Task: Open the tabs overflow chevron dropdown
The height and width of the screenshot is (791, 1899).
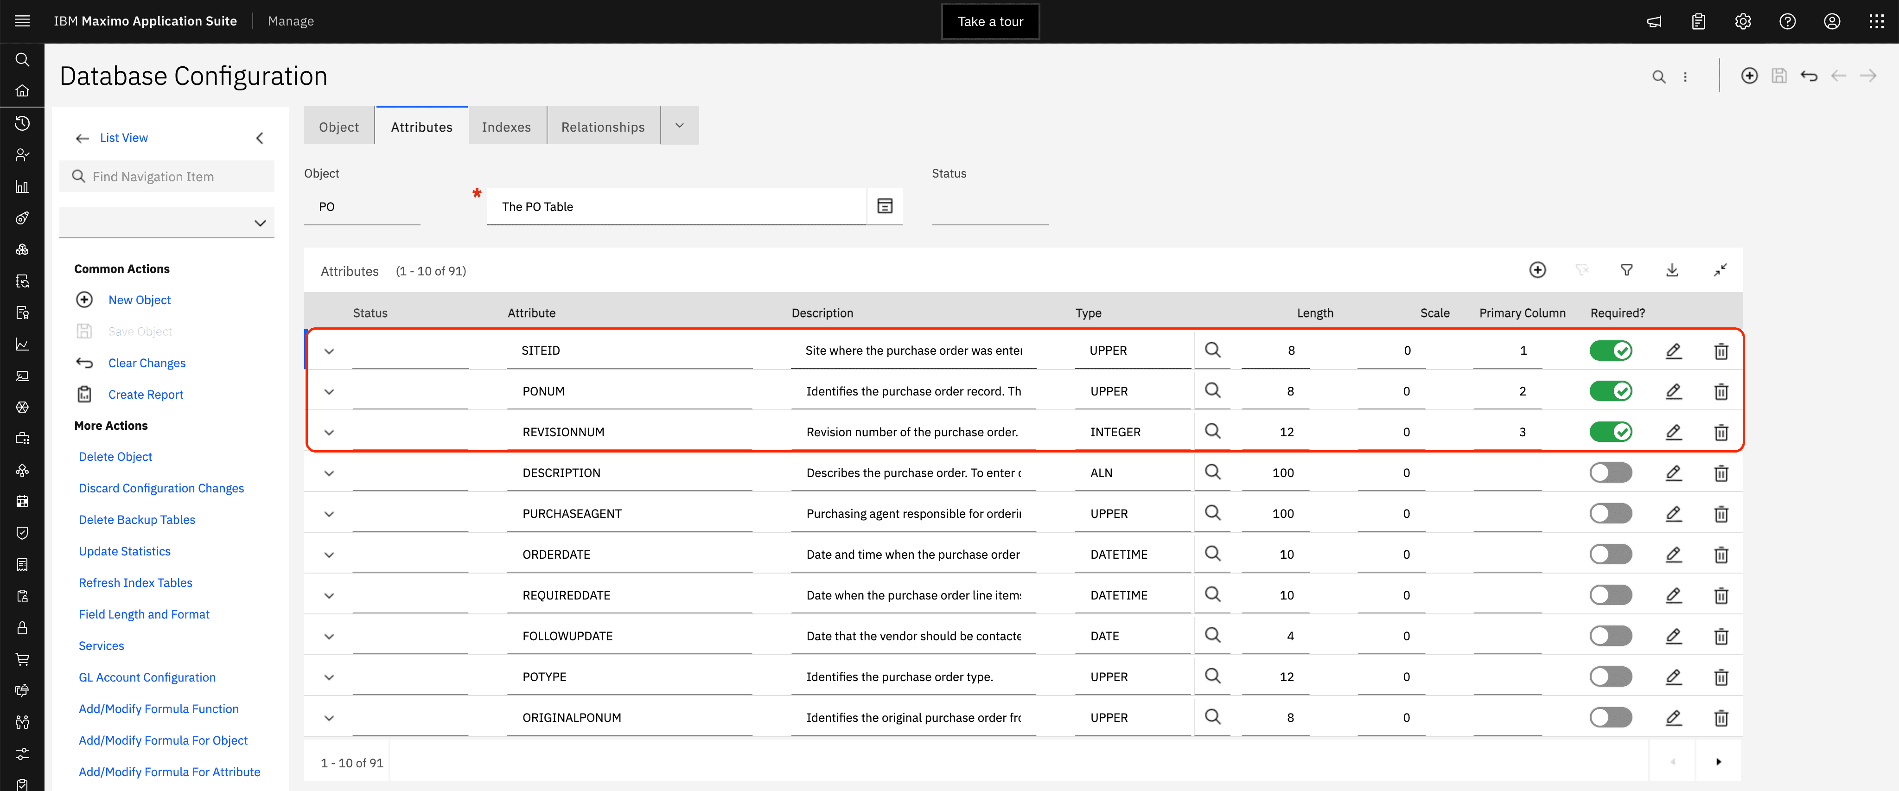Action: 679,126
